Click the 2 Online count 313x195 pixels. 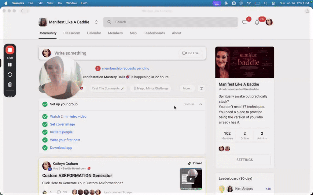(x=245, y=135)
